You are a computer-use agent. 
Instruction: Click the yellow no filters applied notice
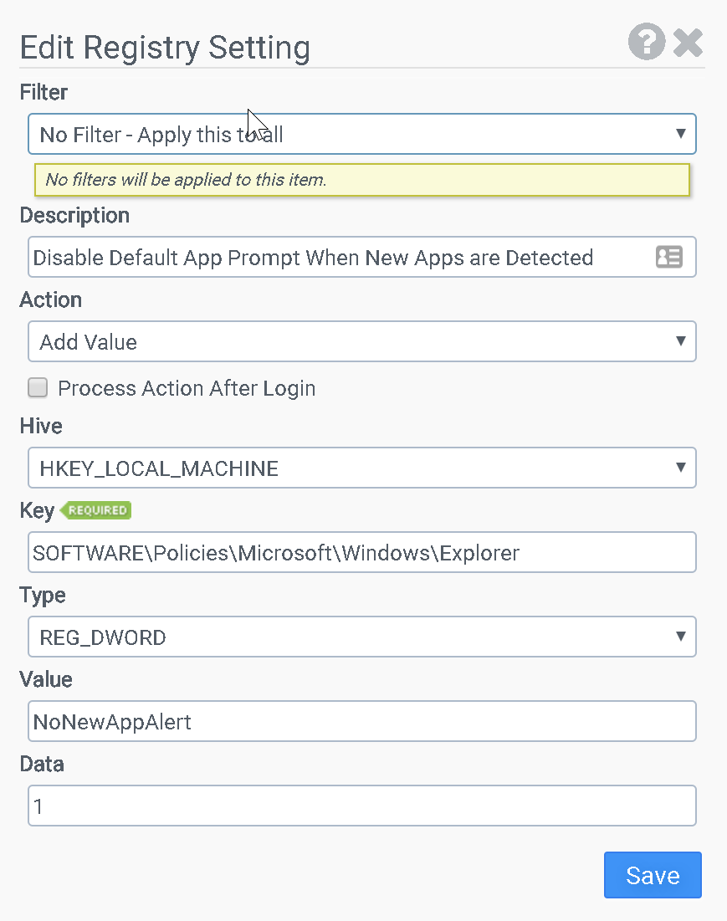(x=361, y=180)
